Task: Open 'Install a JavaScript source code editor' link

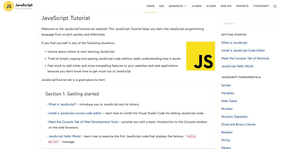Action: click(x=75, y=113)
